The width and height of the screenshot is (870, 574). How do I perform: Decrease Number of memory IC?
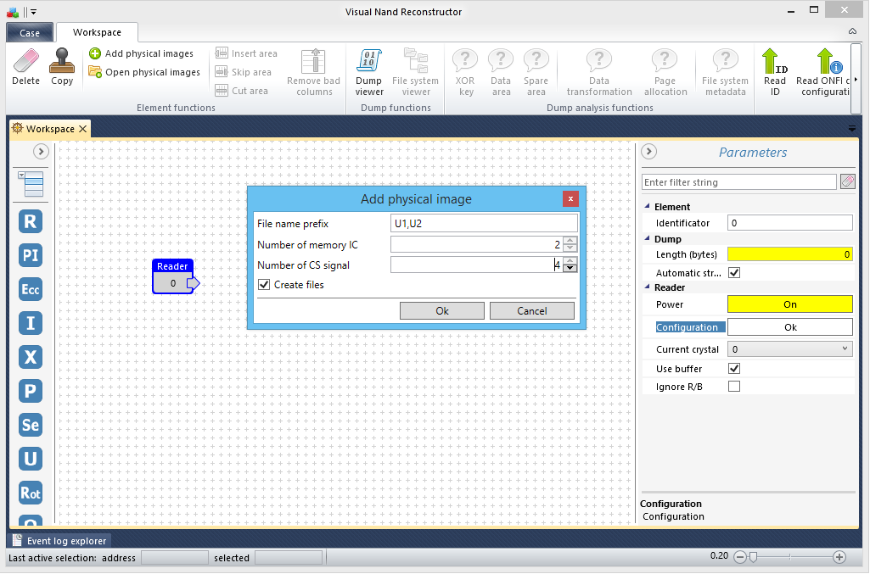(570, 248)
